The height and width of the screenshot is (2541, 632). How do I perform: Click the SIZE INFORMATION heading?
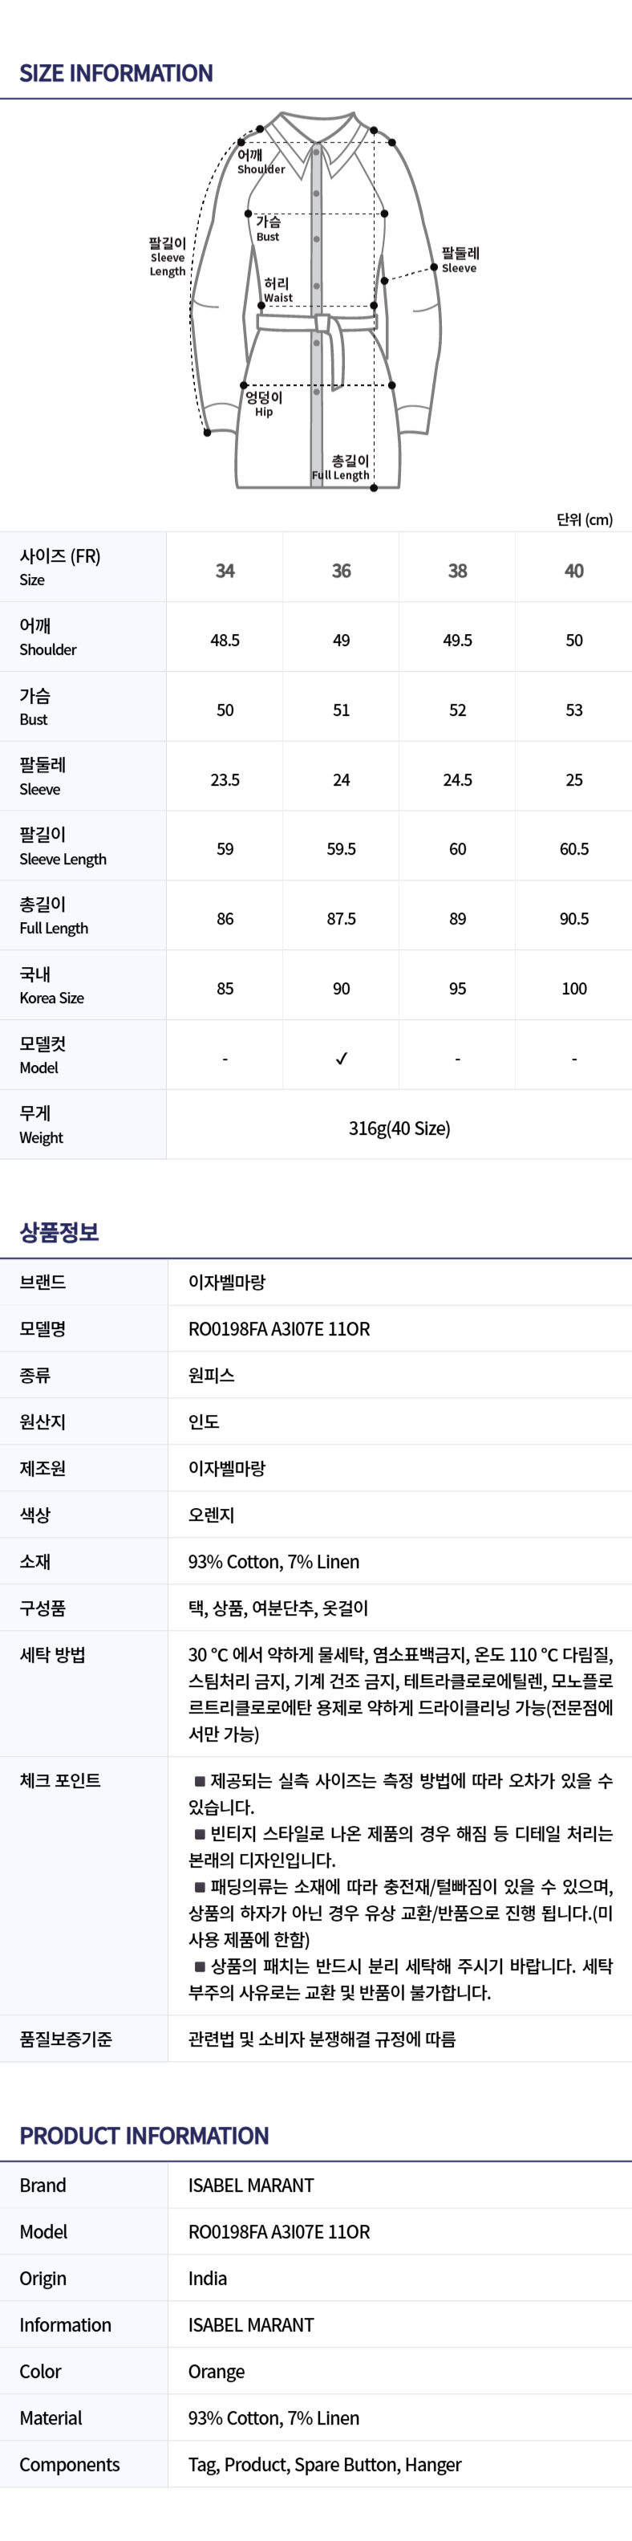pyautogui.click(x=116, y=73)
